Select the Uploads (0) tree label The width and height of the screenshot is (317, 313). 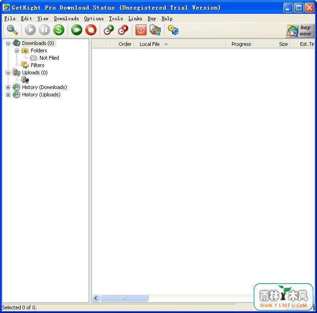click(35, 73)
